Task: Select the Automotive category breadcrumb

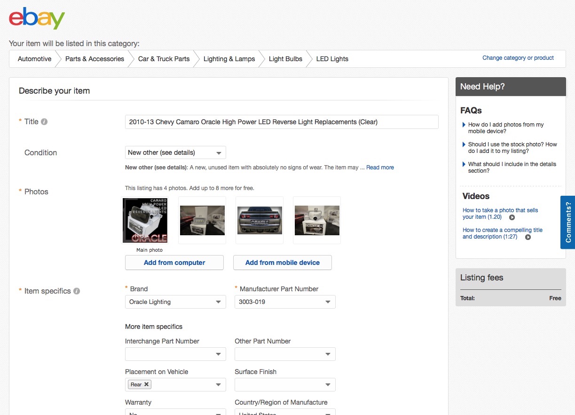Action: [x=34, y=59]
